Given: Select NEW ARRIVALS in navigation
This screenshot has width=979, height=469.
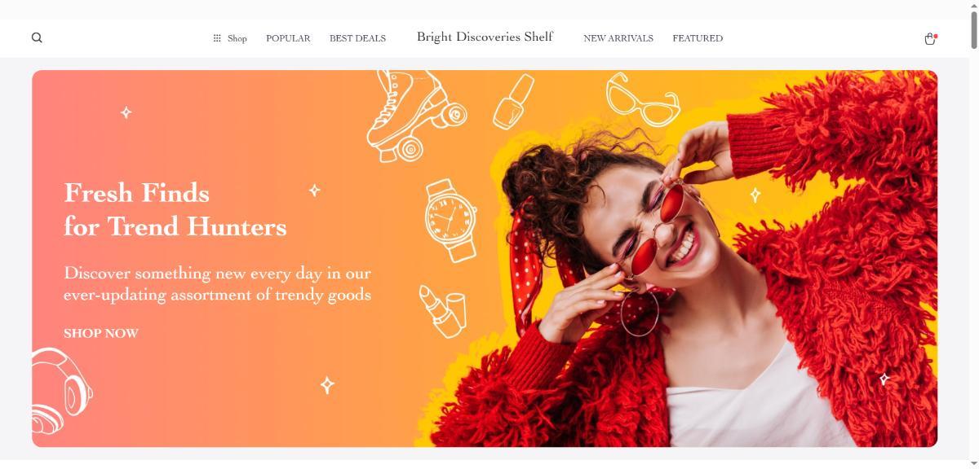Looking at the screenshot, I should (x=618, y=38).
